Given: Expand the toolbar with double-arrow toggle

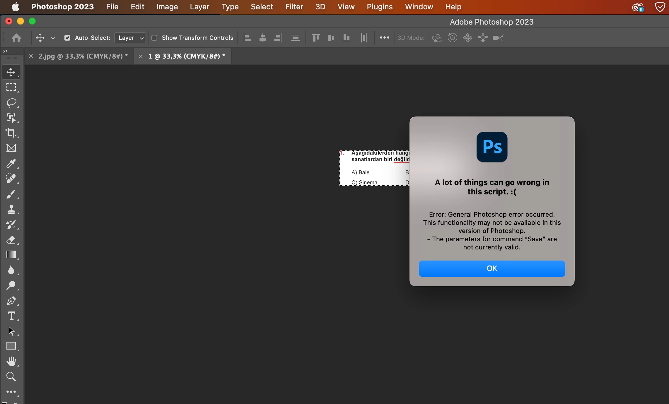Looking at the screenshot, I should click(5, 51).
